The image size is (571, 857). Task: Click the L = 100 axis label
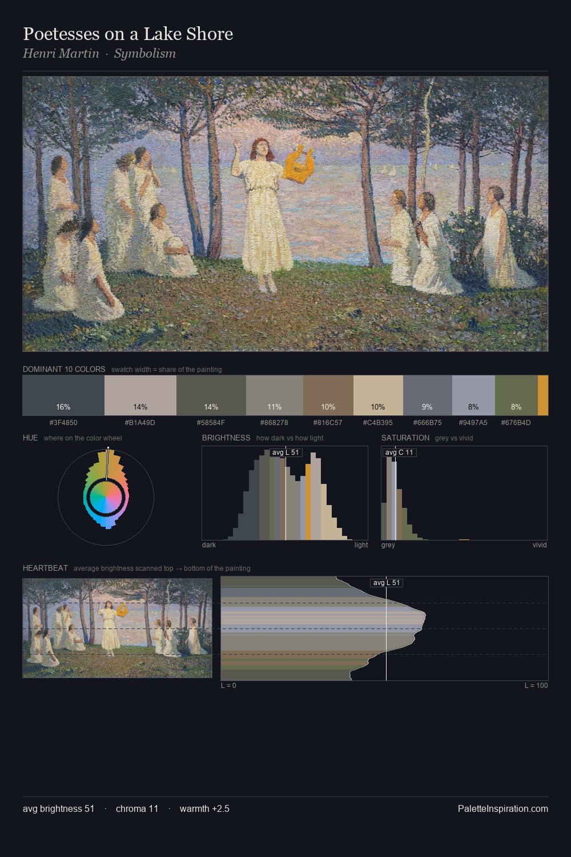pyautogui.click(x=536, y=686)
